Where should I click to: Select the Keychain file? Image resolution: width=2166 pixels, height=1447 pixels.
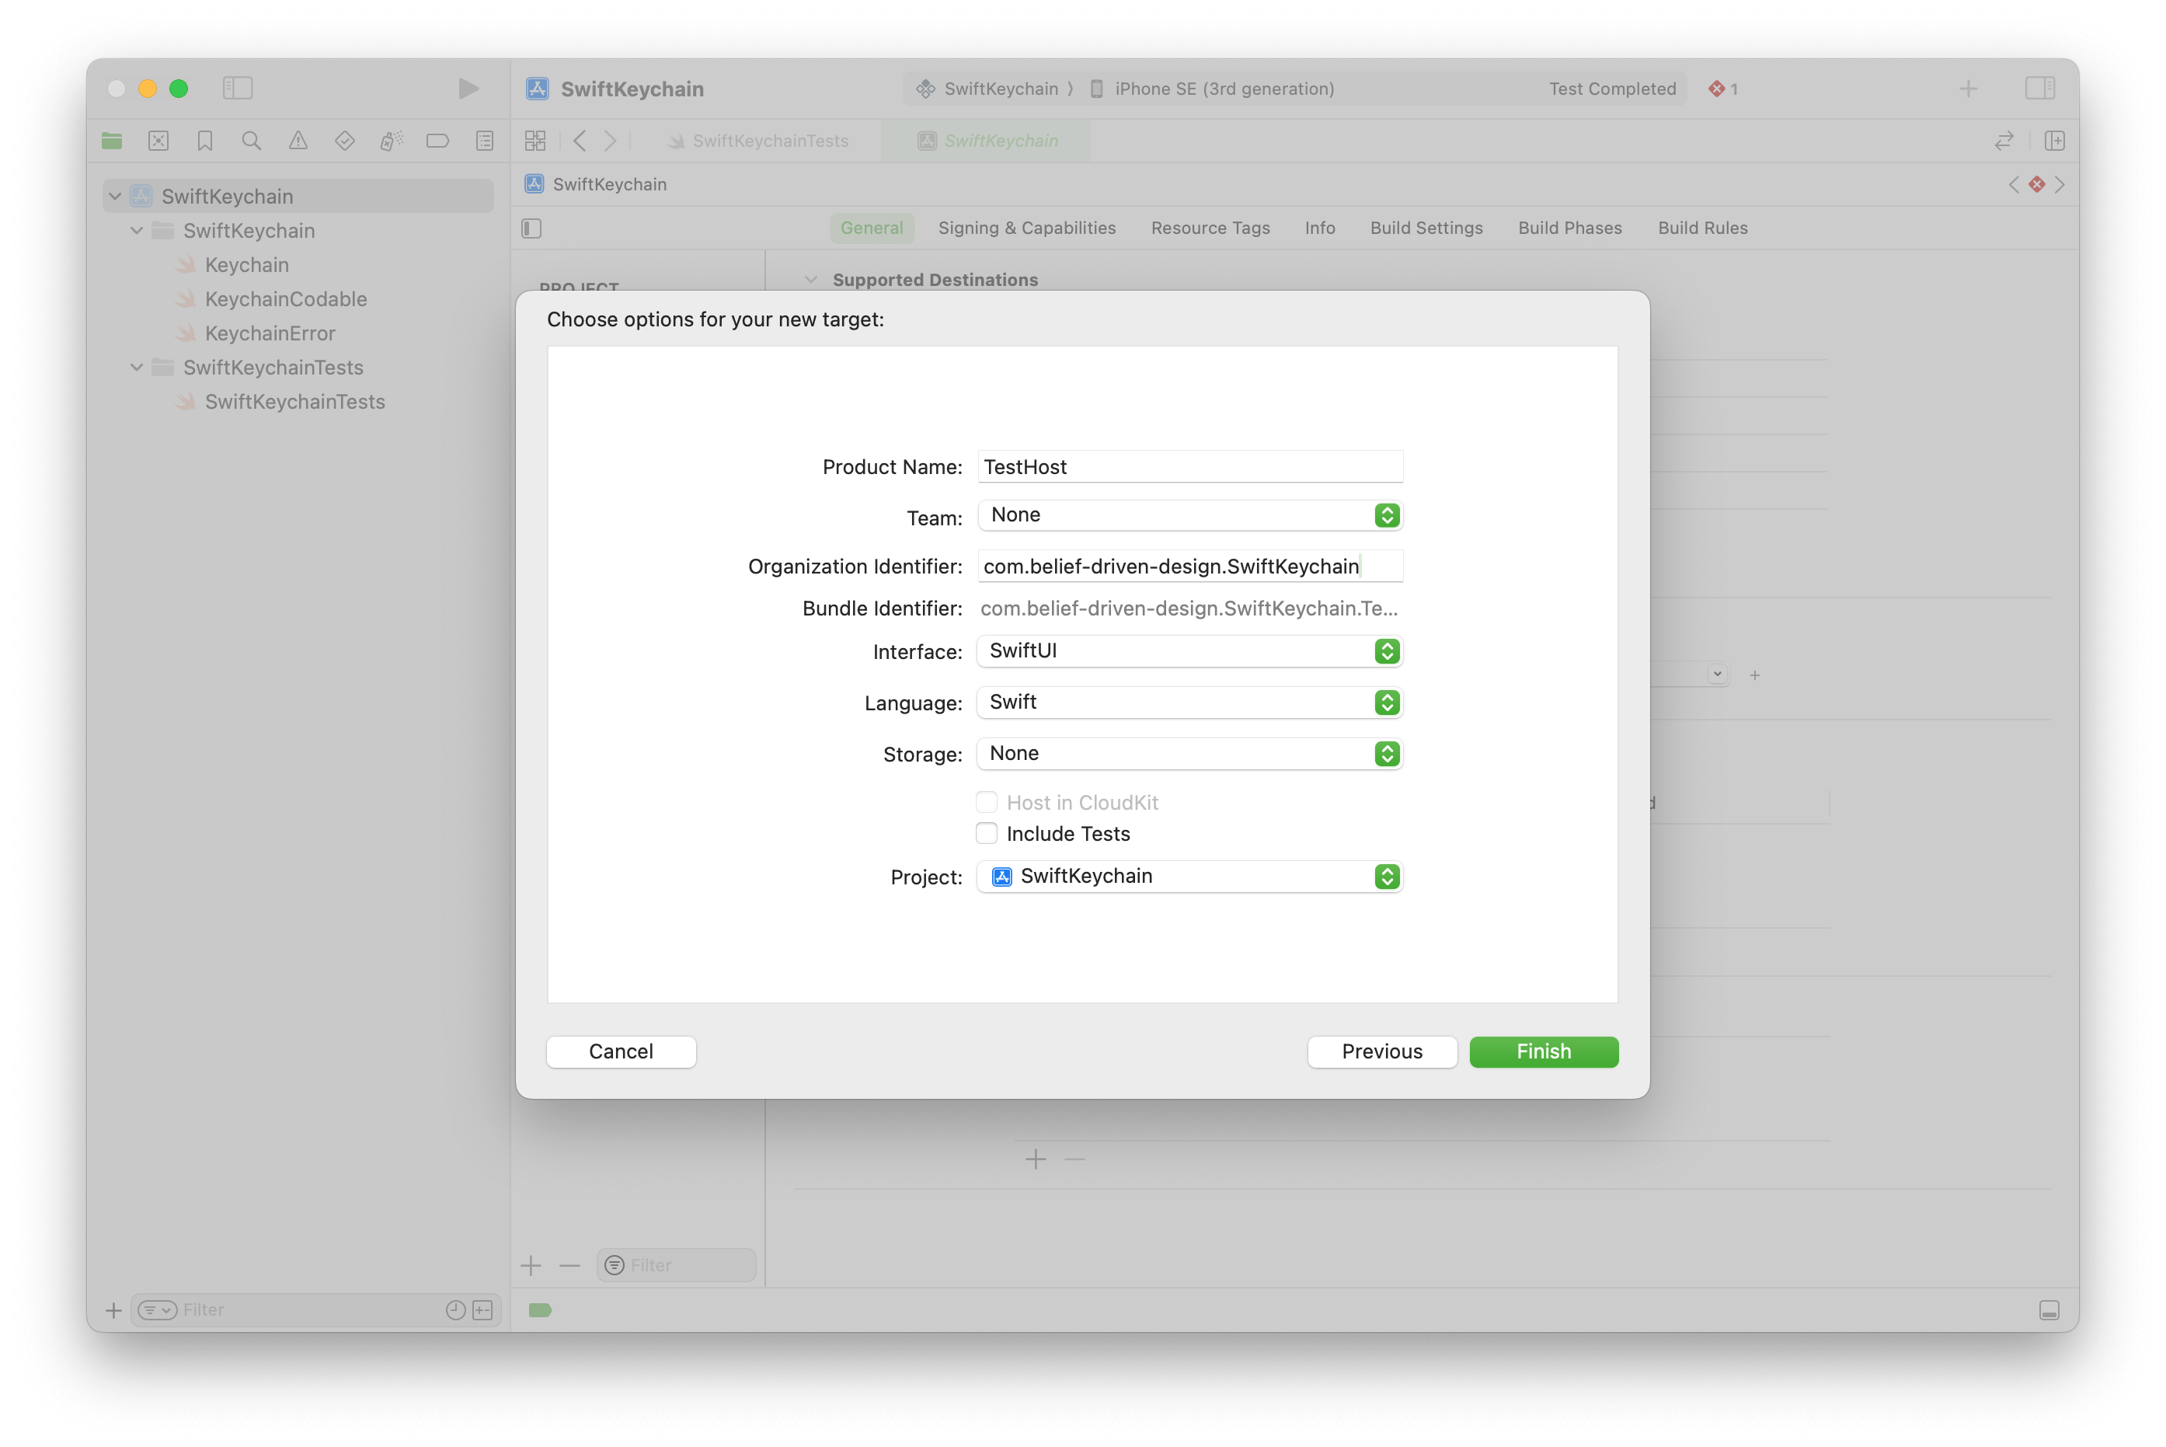point(232,265)
